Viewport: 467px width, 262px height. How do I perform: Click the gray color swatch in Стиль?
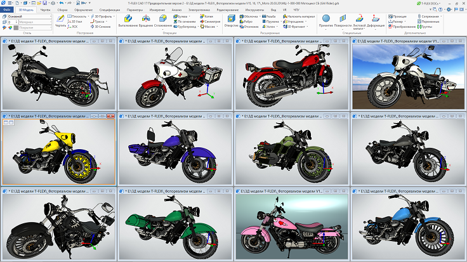[16, 28]
